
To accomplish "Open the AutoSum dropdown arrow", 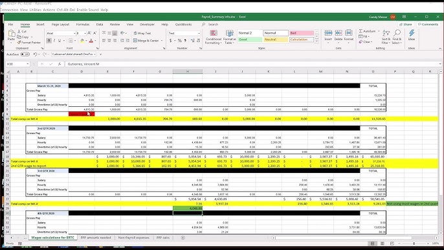I will coord(379,31).
